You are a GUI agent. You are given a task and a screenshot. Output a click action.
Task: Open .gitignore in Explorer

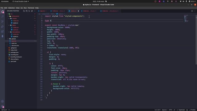[14, 48]
